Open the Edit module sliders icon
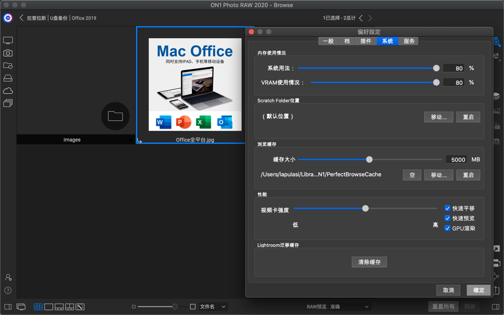The image size is (504, 315). click(497, 56)
